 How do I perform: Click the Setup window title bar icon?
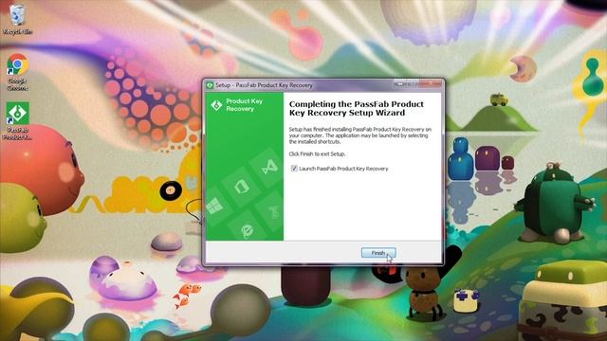[x=210, y=85]
